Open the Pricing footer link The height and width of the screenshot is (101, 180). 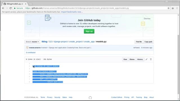click(127, 97)
